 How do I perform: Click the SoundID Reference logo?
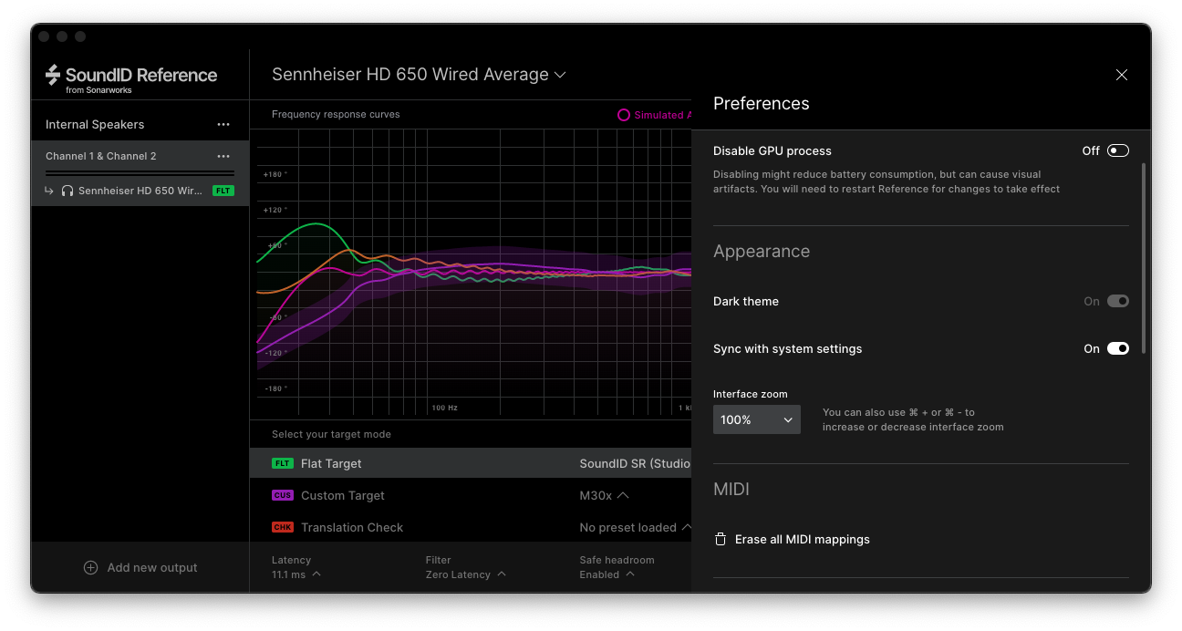tap(131, 78)
